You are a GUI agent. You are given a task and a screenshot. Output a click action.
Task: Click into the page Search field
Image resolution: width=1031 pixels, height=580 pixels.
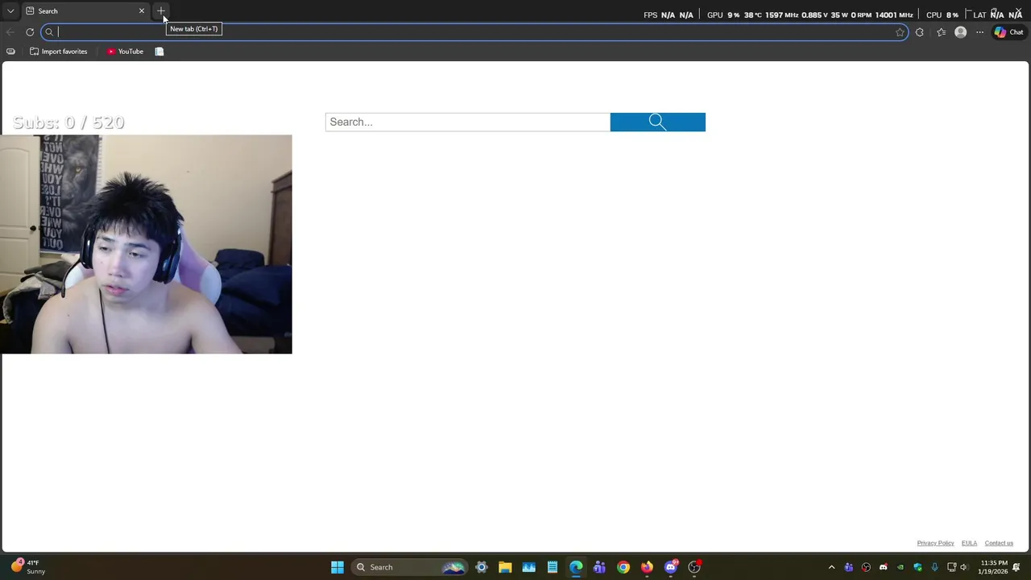pyautogui.click(x=468, y=122)
